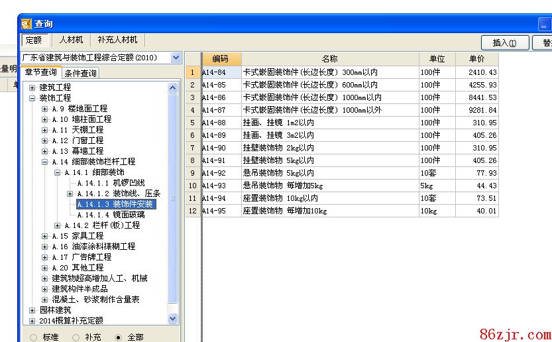Switch to the 条件查询 tab
This screenshot has height=342, width=552.
80,73
